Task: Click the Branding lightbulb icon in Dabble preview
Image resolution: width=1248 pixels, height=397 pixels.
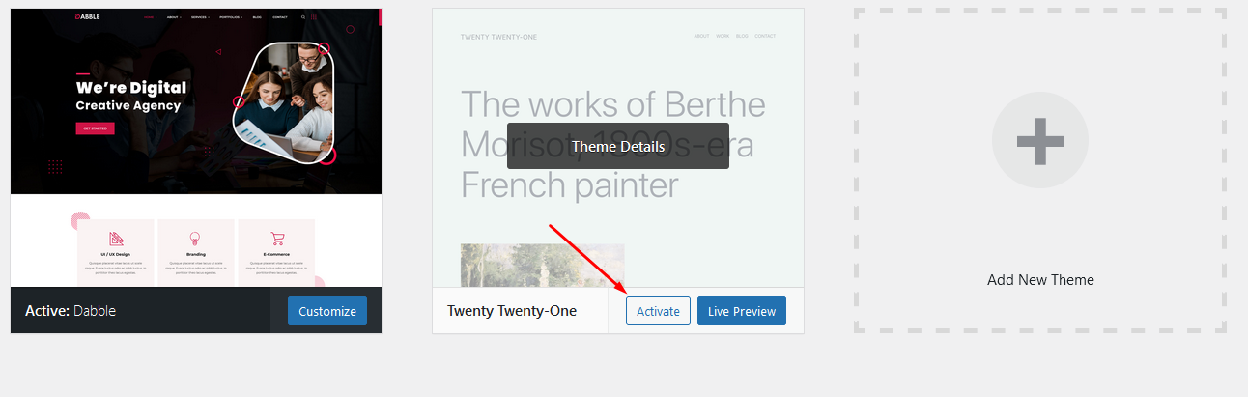Action: click(195, 238)
